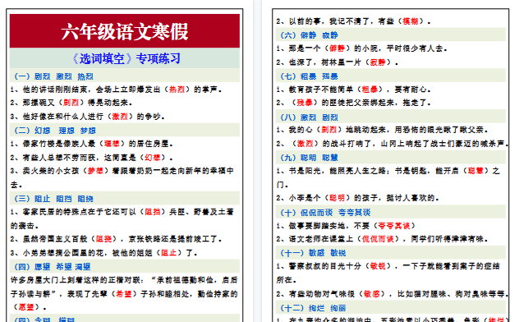Click the subtitle "《选词填空》专项练习"

pyautogui.click(x=126, y=58)
